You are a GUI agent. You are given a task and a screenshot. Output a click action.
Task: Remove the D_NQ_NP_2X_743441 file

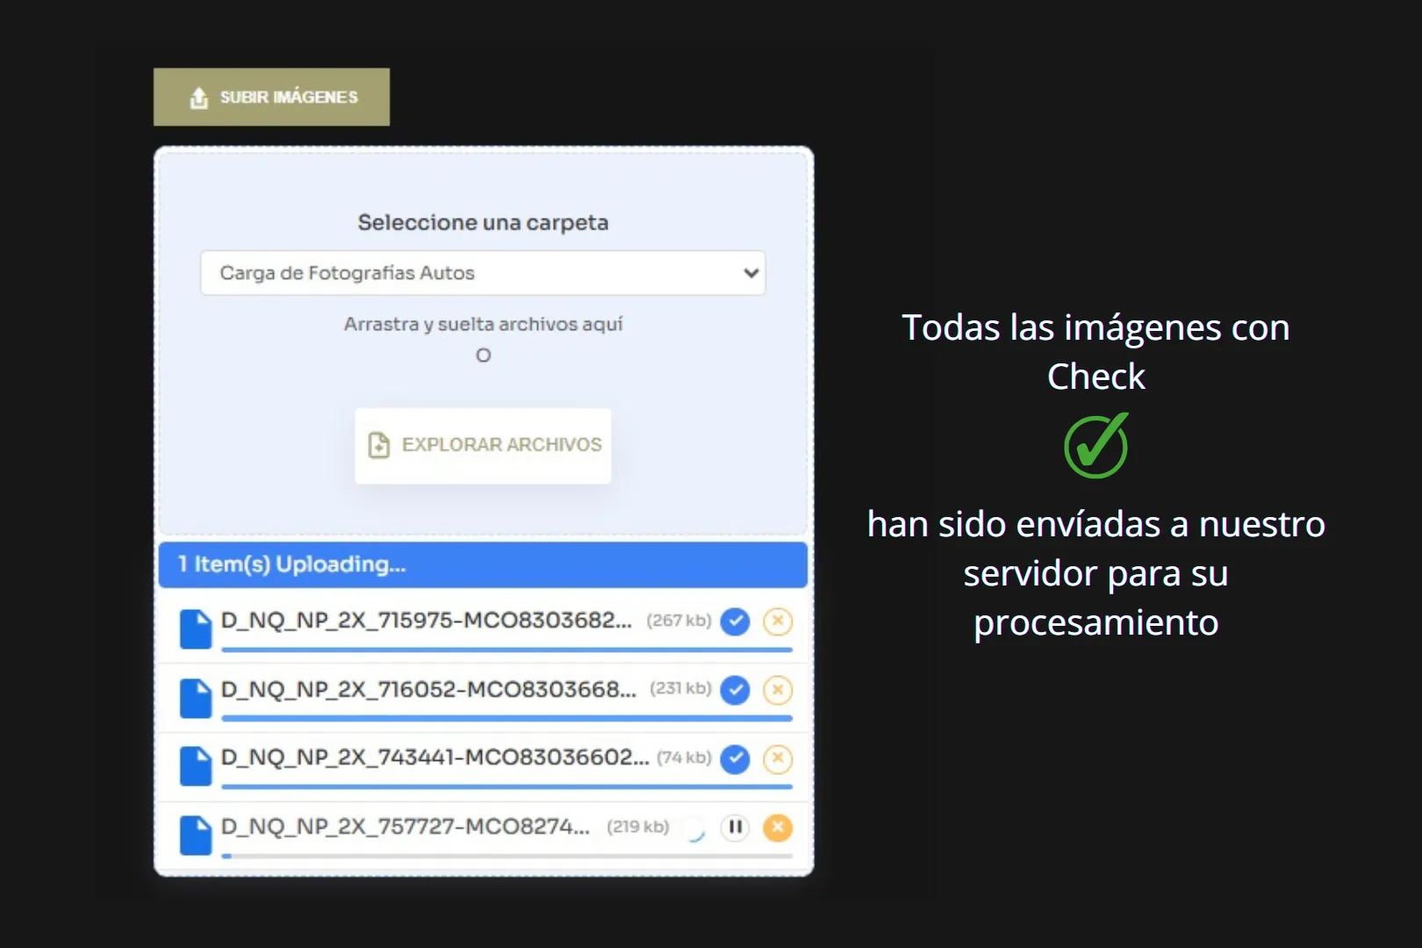tap(778, 758)
